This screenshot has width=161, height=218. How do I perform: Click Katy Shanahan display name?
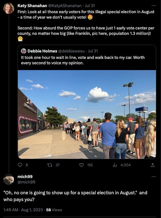pos(32,6)
